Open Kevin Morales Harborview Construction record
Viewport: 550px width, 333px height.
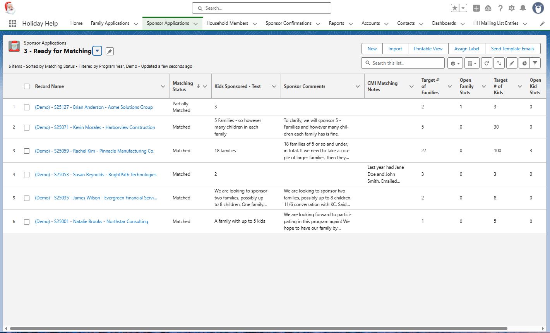tap(95, 127)
